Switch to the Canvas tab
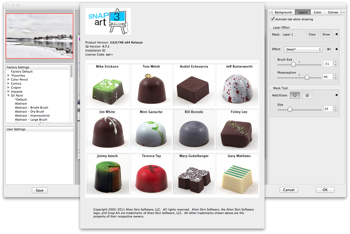Viewport: 350px width, 234px height. (333, 12)
